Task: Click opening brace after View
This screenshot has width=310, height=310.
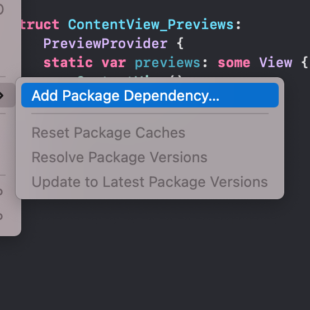Action: (x=304, y=63)
